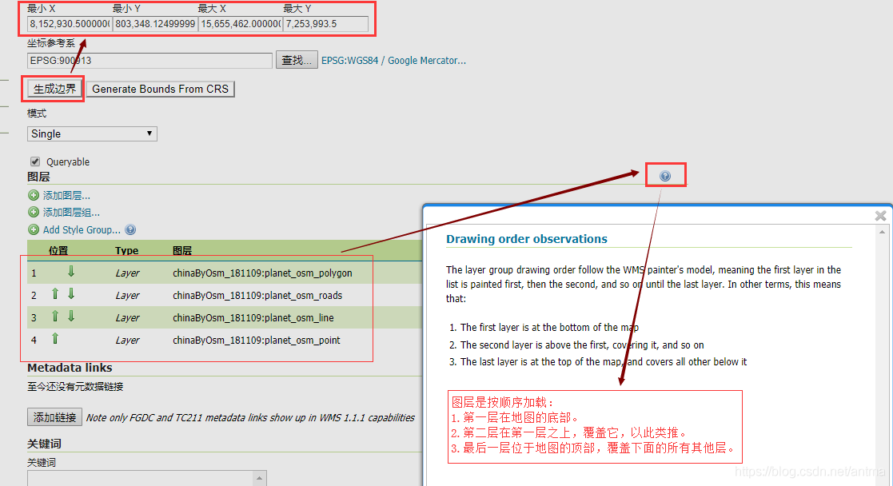Move planet_osm_line layer up
This screenshot has width=893, height=486.
(55, 317)
